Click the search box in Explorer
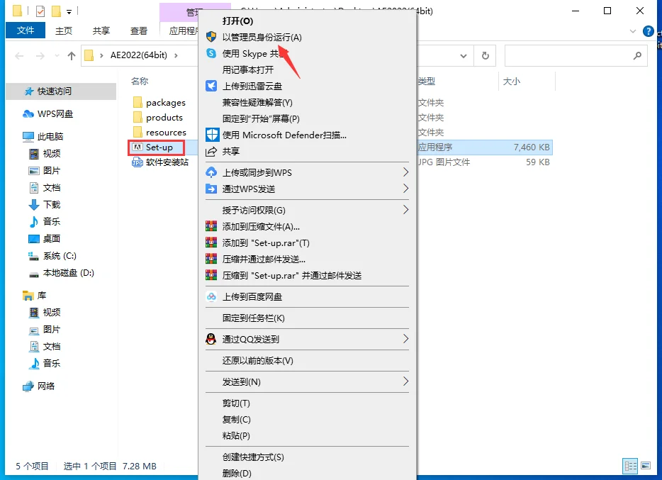The image size is (662, 480). (x=576, y=55)
